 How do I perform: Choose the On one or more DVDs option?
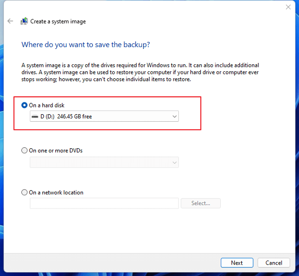tap(24, 150)
